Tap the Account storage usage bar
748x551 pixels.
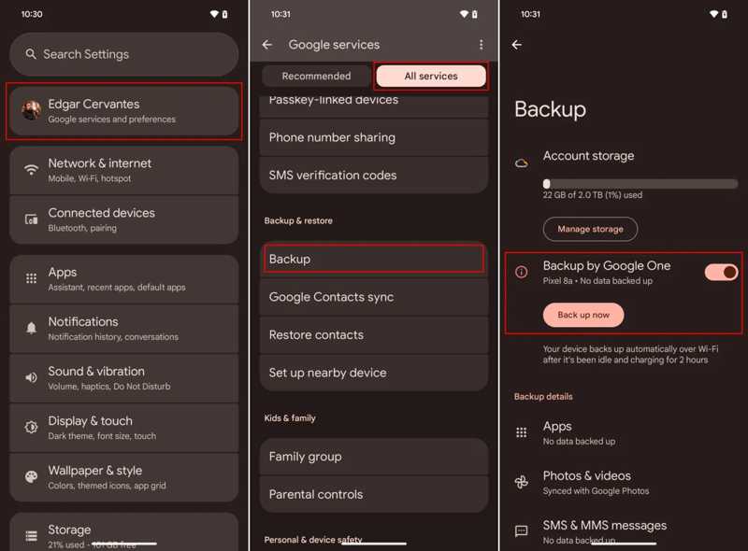640,184
